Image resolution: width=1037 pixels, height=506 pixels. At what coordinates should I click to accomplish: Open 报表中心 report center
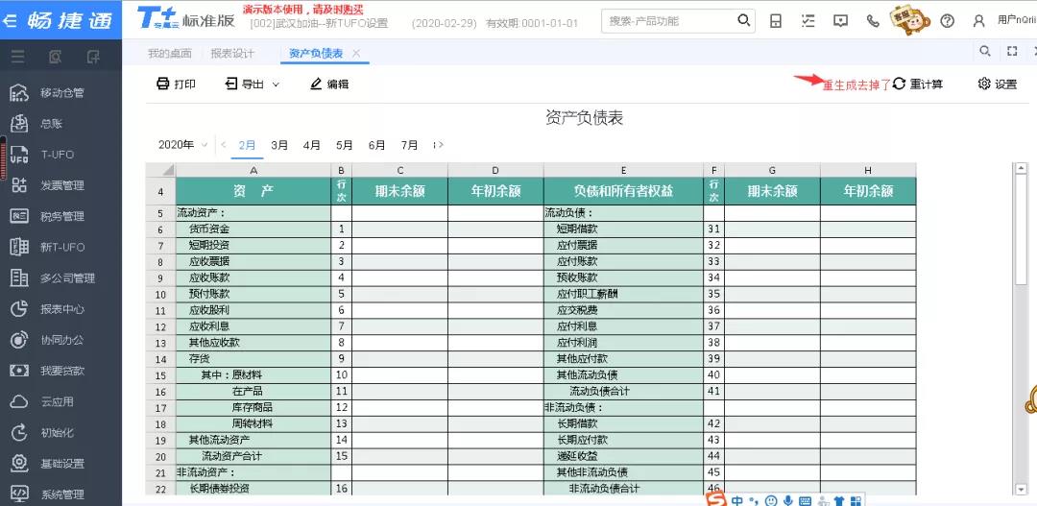61,309
